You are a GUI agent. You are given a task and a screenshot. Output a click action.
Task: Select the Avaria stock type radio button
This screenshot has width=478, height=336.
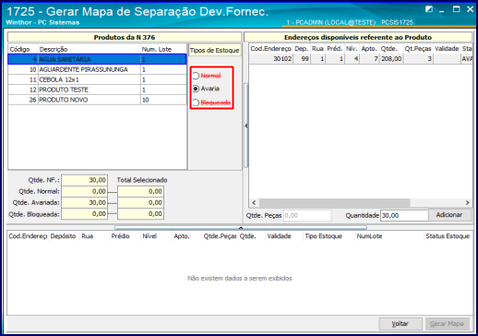(196, 89)
